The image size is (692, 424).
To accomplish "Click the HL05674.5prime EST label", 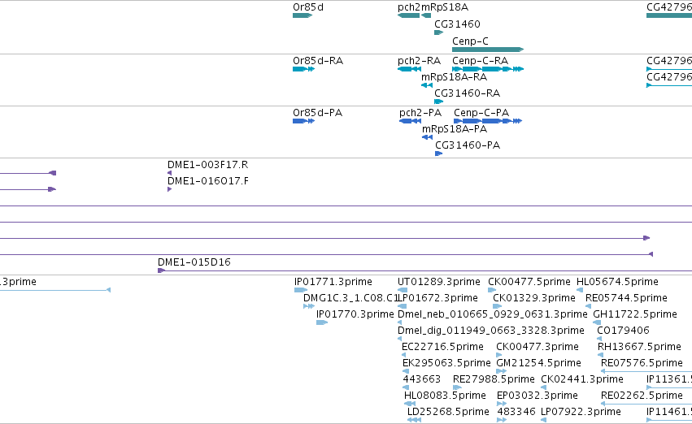I will [617, 282].
